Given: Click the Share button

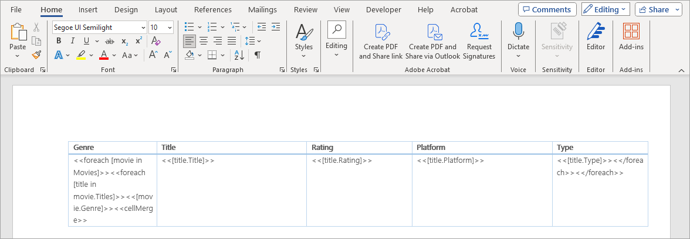Looking at the screenshot, I should [x=658, y=9].
